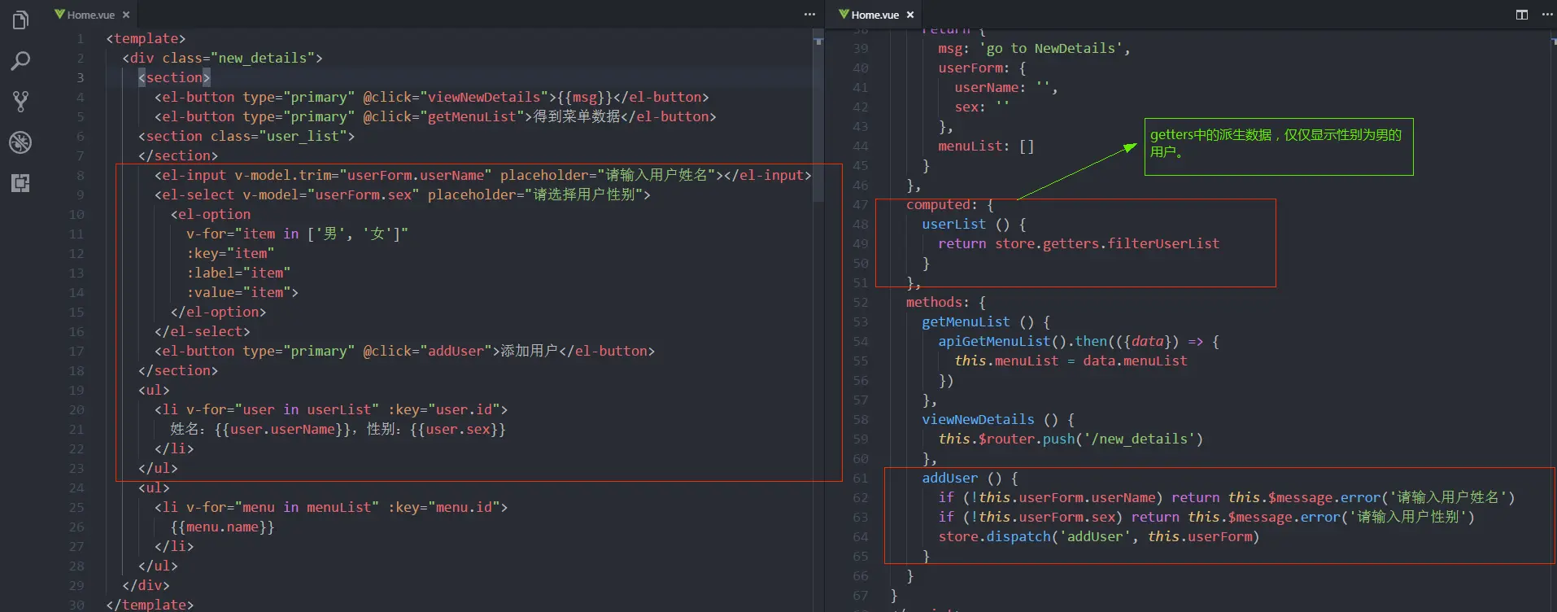
Task: Close the right editor's Home.vue tab
Action: [910, 15]
